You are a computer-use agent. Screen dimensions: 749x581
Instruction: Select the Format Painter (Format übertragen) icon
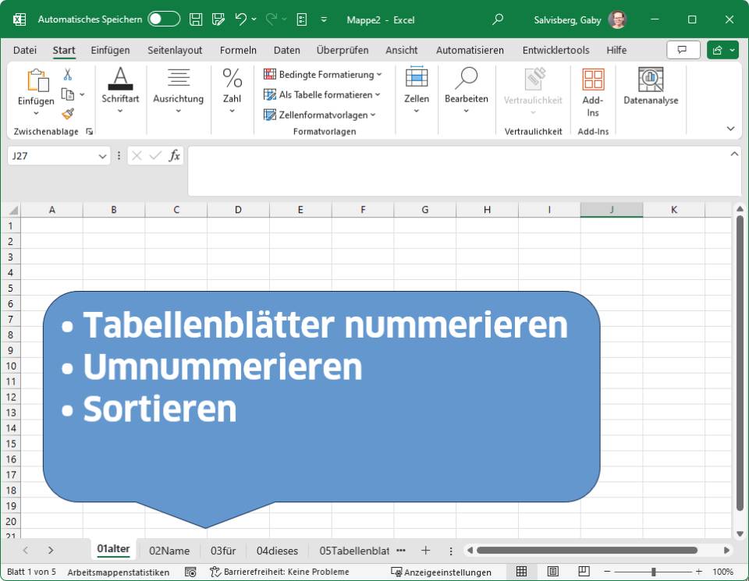coord(69,114)
